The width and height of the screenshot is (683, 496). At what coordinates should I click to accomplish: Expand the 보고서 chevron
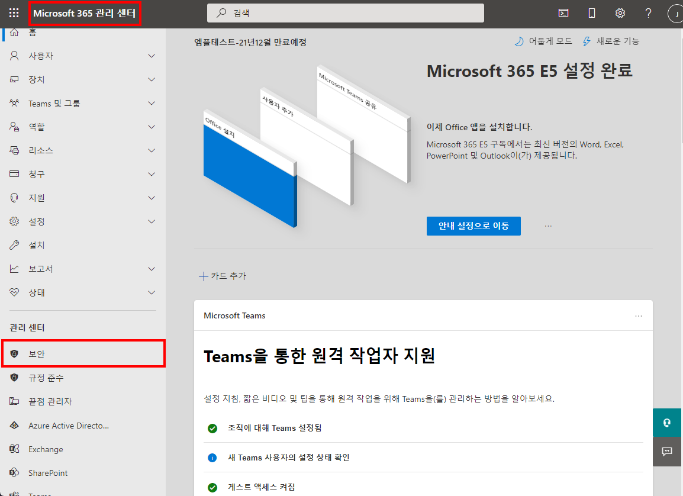click(152, 269)
